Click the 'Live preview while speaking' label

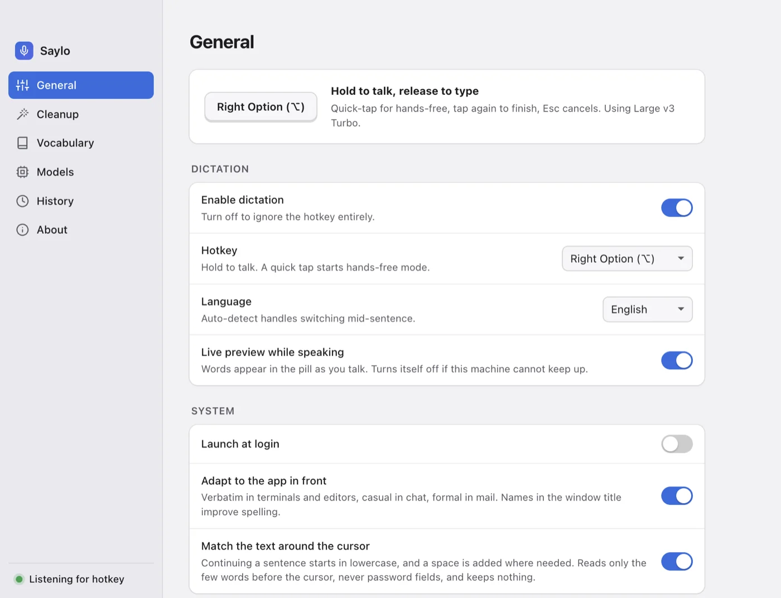pos(272,352)
